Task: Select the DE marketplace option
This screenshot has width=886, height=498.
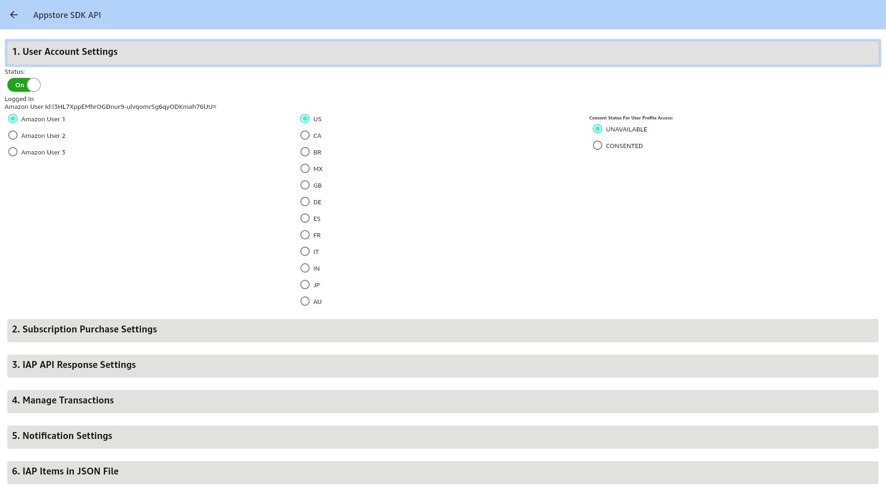Action: tap(305, 202)
